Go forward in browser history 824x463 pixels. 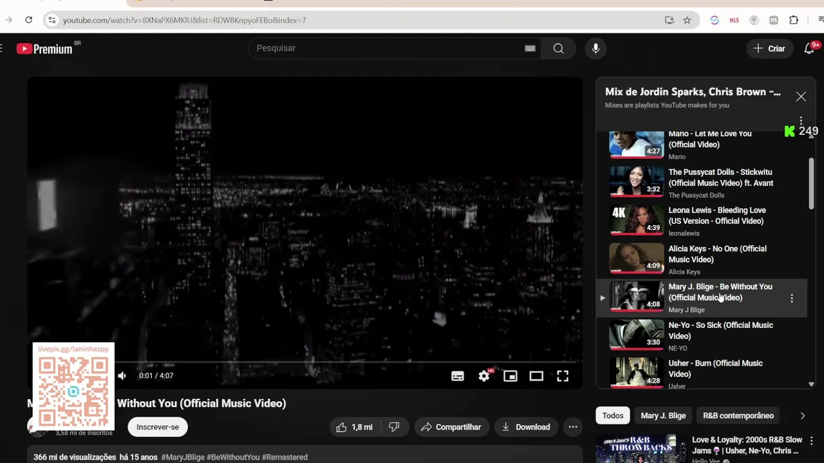pyautogui.click(x=8, y=20)
